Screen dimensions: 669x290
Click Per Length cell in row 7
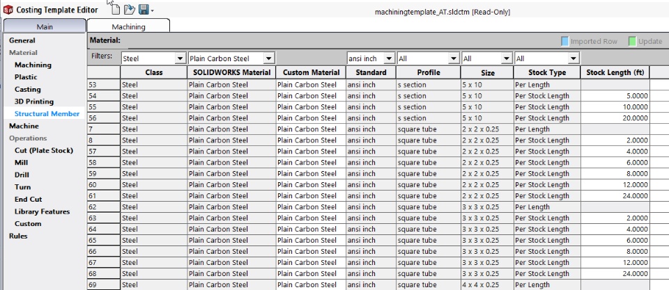(x=546, y=129)
